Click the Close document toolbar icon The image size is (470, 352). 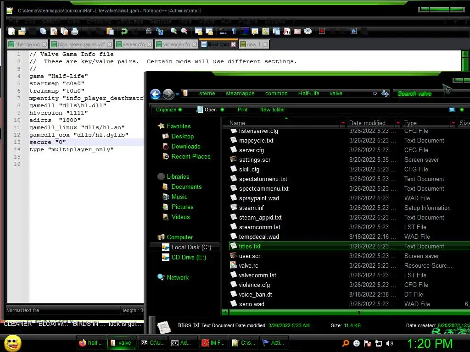(x=54, y=31)
